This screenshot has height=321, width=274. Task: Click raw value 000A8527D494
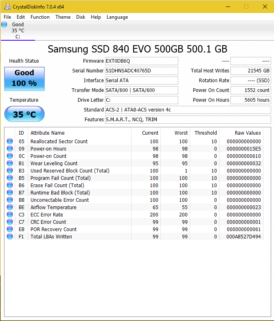point(243,237)
